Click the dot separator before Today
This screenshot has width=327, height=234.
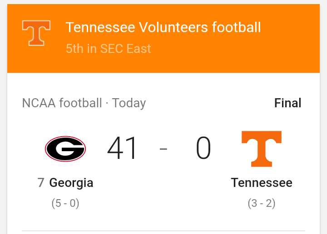(107, 104)
